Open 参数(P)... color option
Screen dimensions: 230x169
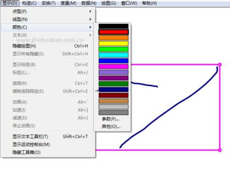[111, 119]
